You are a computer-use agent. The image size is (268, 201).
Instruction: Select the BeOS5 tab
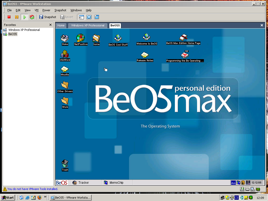pos(115,25)
